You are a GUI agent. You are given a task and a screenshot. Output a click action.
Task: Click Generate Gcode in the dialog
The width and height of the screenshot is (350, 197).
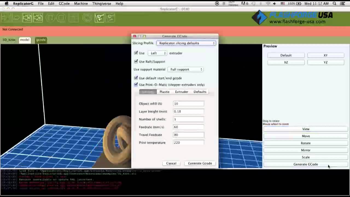click(200, 163)
